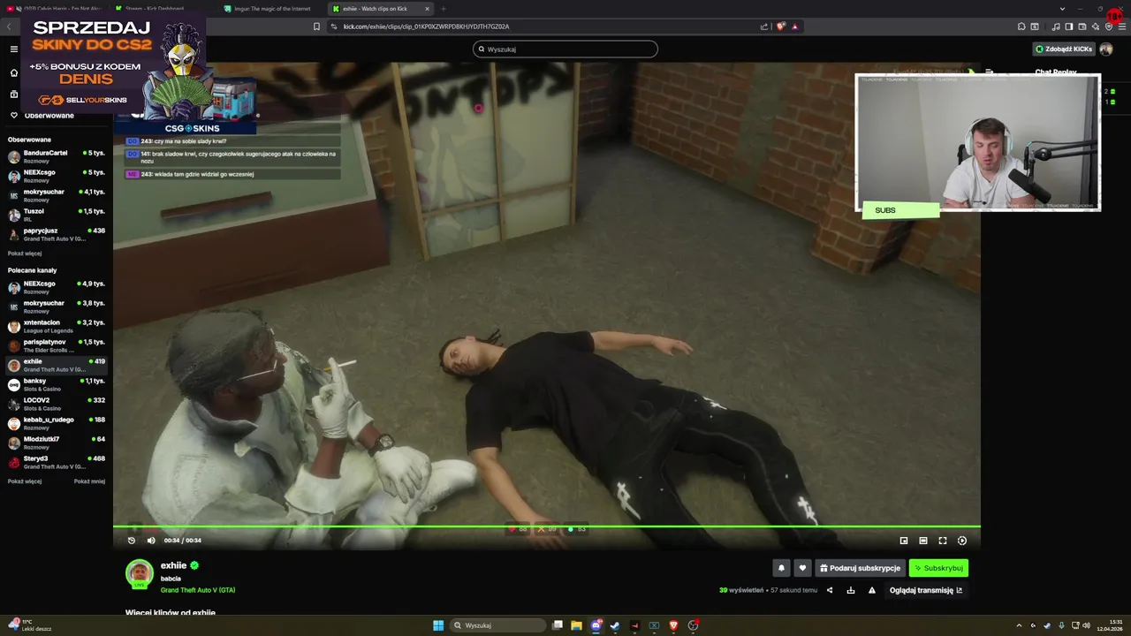Open the Kick sidebar hamburger menu
This screenshot has height=636, width=1131.
click(13, 49)
